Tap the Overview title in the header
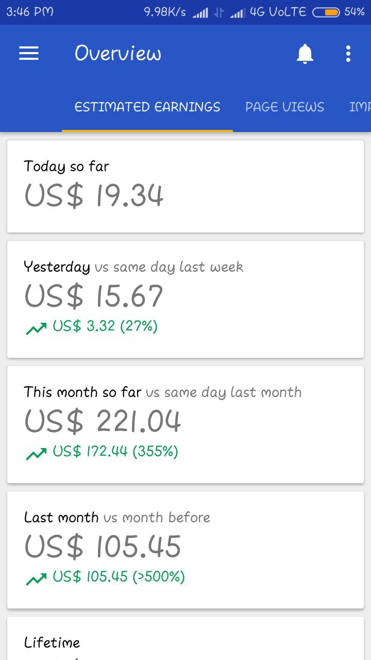This screenshot has width=371, height=660. (x=118, y=54)
